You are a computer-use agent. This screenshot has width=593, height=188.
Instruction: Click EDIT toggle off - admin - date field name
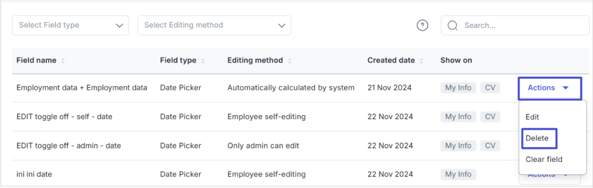(x=69, y=146)
